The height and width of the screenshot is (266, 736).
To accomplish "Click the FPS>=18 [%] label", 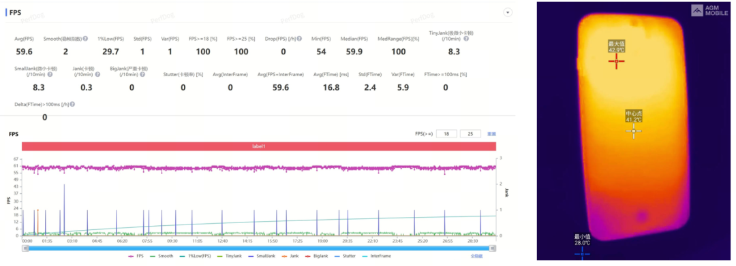I will pos(203,39).
